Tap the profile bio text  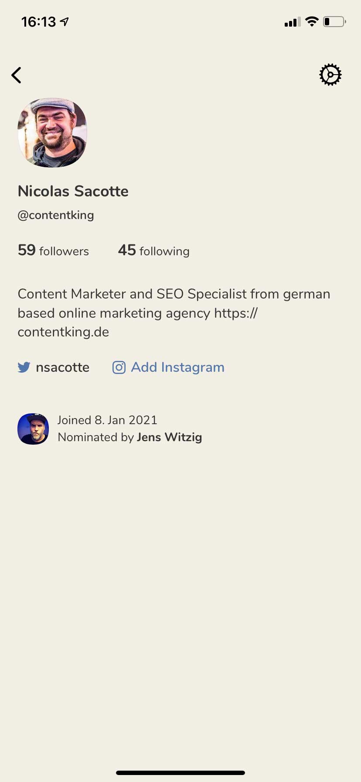tap(174, 313)
